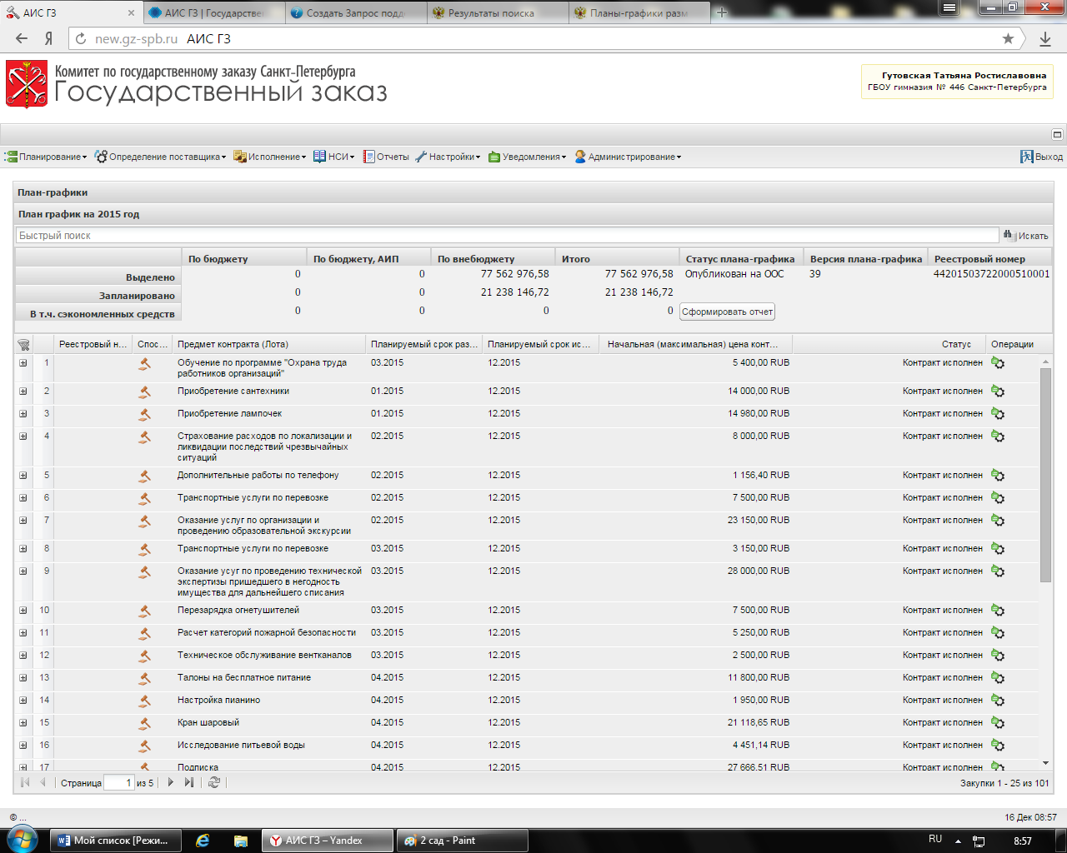Open Windows Start menu
This screenshot has width=1067, height=853.
pyautogui.click(x=23, y=840)
